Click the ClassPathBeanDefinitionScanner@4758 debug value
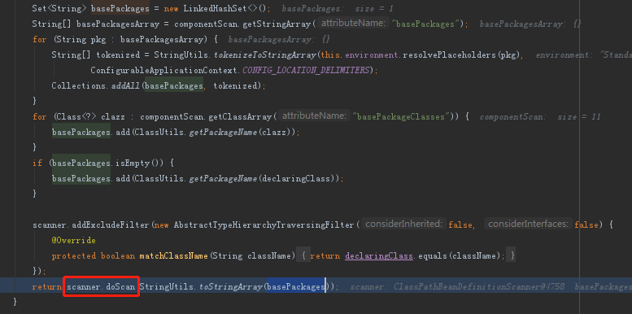 (479, 286)
